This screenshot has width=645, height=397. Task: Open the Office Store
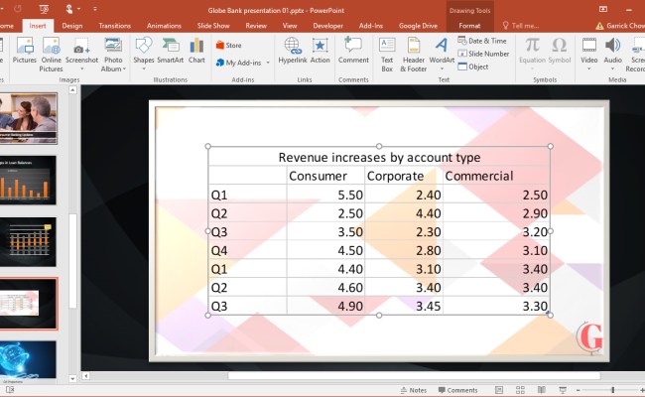pos(228,46)
